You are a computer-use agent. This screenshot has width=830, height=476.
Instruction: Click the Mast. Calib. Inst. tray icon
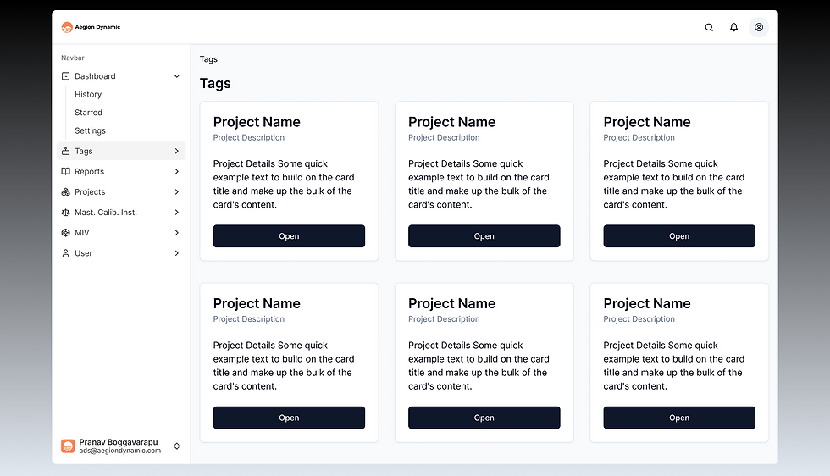tap(66, 213)
